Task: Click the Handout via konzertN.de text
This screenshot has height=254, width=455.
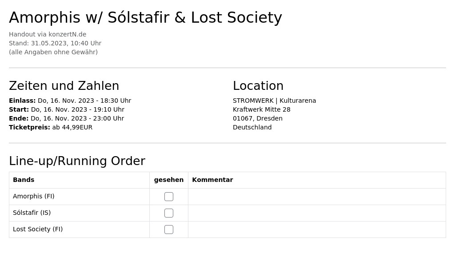Action: pyautogui.click(x=48, y=34)
